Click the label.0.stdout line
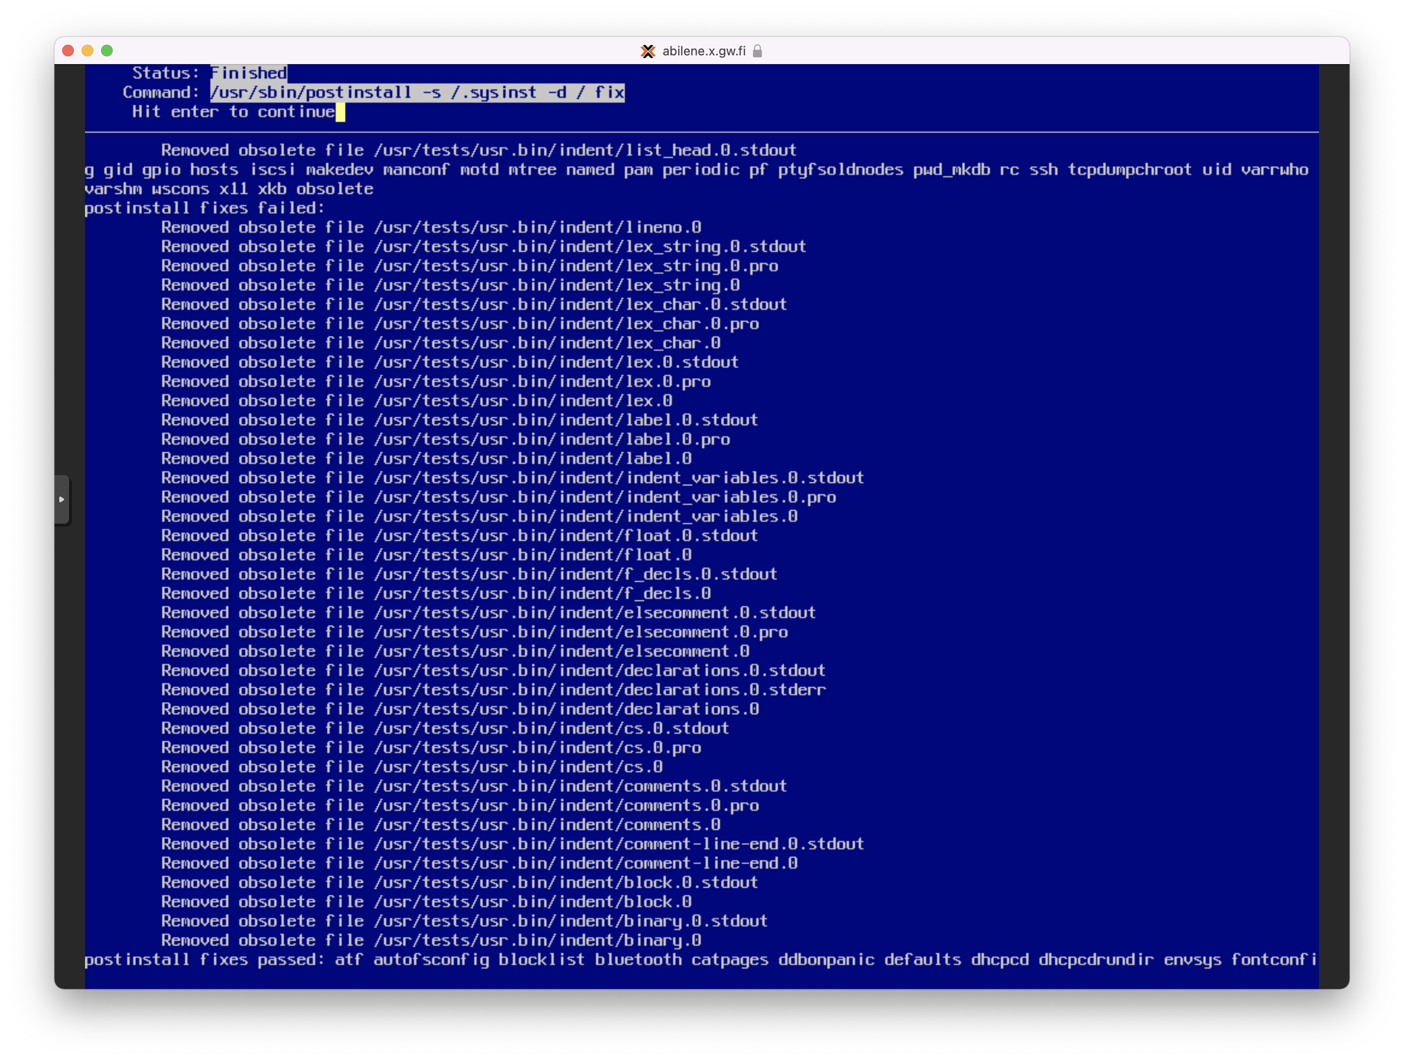Image resolution: width=1404 pixels, height=1061 pixels. click(x=460, y=420)
